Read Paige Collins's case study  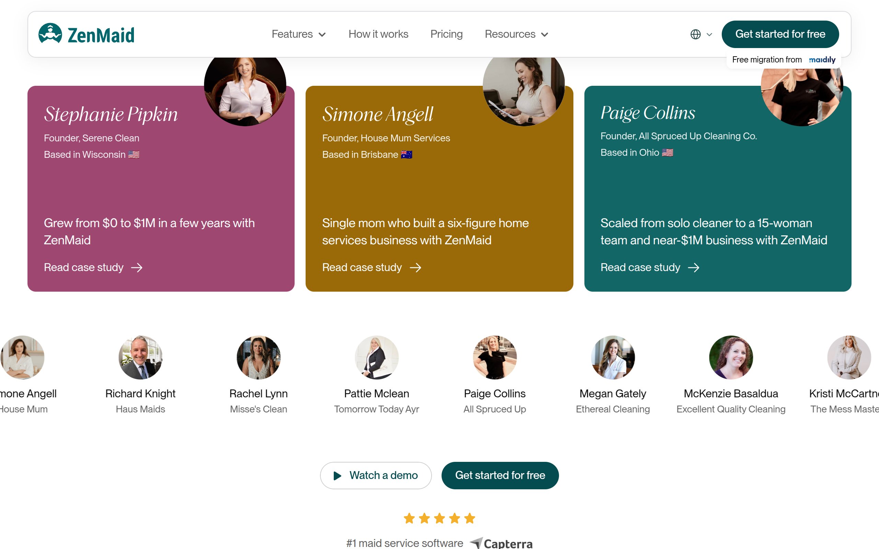pyautogui.click(x=650, y=268)
